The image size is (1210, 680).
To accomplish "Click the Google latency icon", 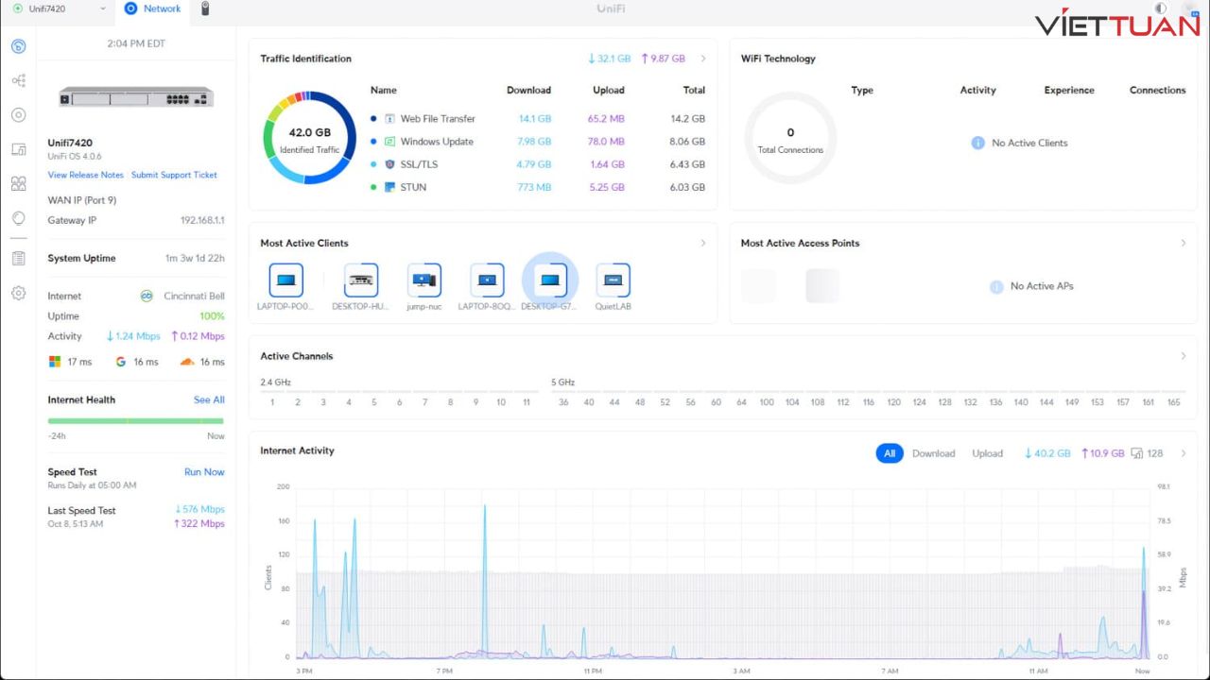I will point(121,362).
